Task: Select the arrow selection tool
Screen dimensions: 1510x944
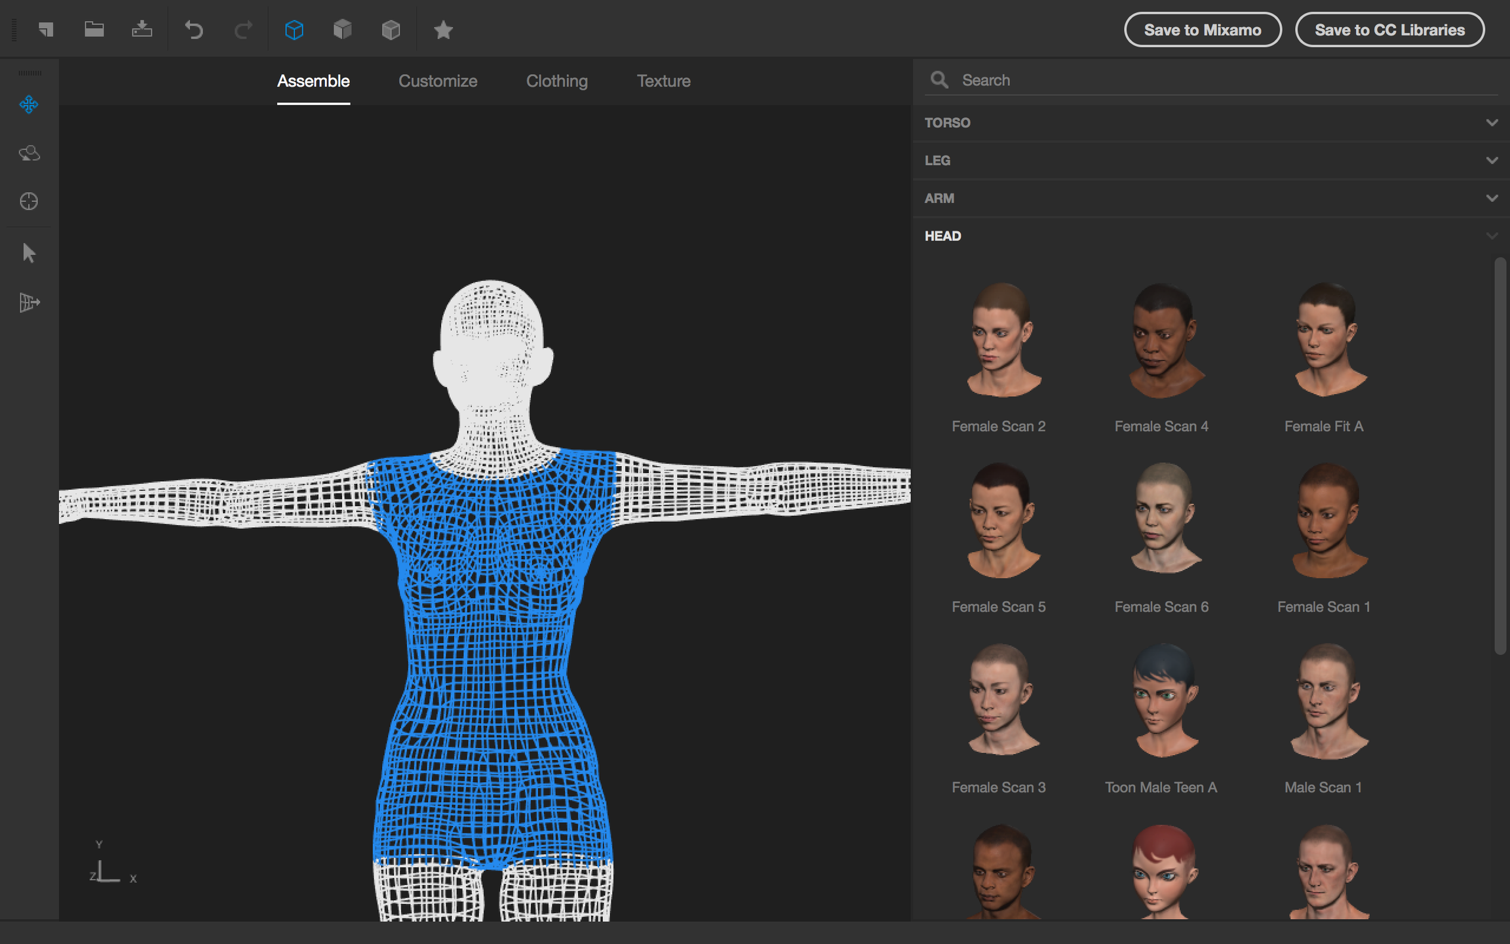Action: pos(29,253)
